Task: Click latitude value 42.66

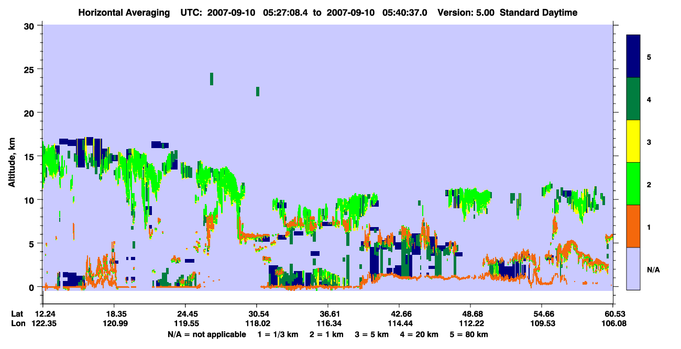Action: click(x=399, y=314)
